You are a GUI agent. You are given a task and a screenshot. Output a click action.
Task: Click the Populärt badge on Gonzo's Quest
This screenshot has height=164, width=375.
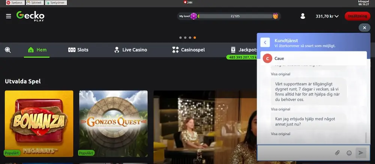tap(86, 153)
